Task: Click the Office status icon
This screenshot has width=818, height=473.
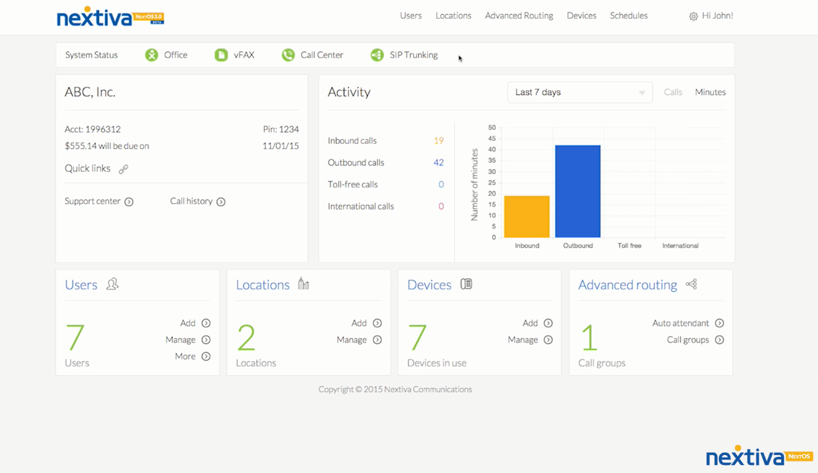Action: [x=152, y=55]
